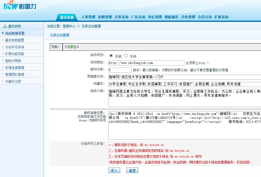Click step 二 在服务器/虚拟主机端绑定 text
Screen dimensions: 261x177
tap(149, 151)
